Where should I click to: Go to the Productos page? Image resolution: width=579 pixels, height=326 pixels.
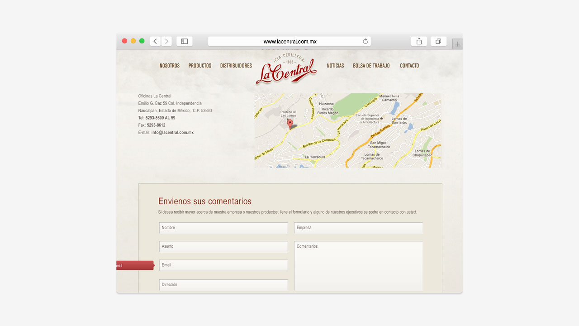click(200, 66)
